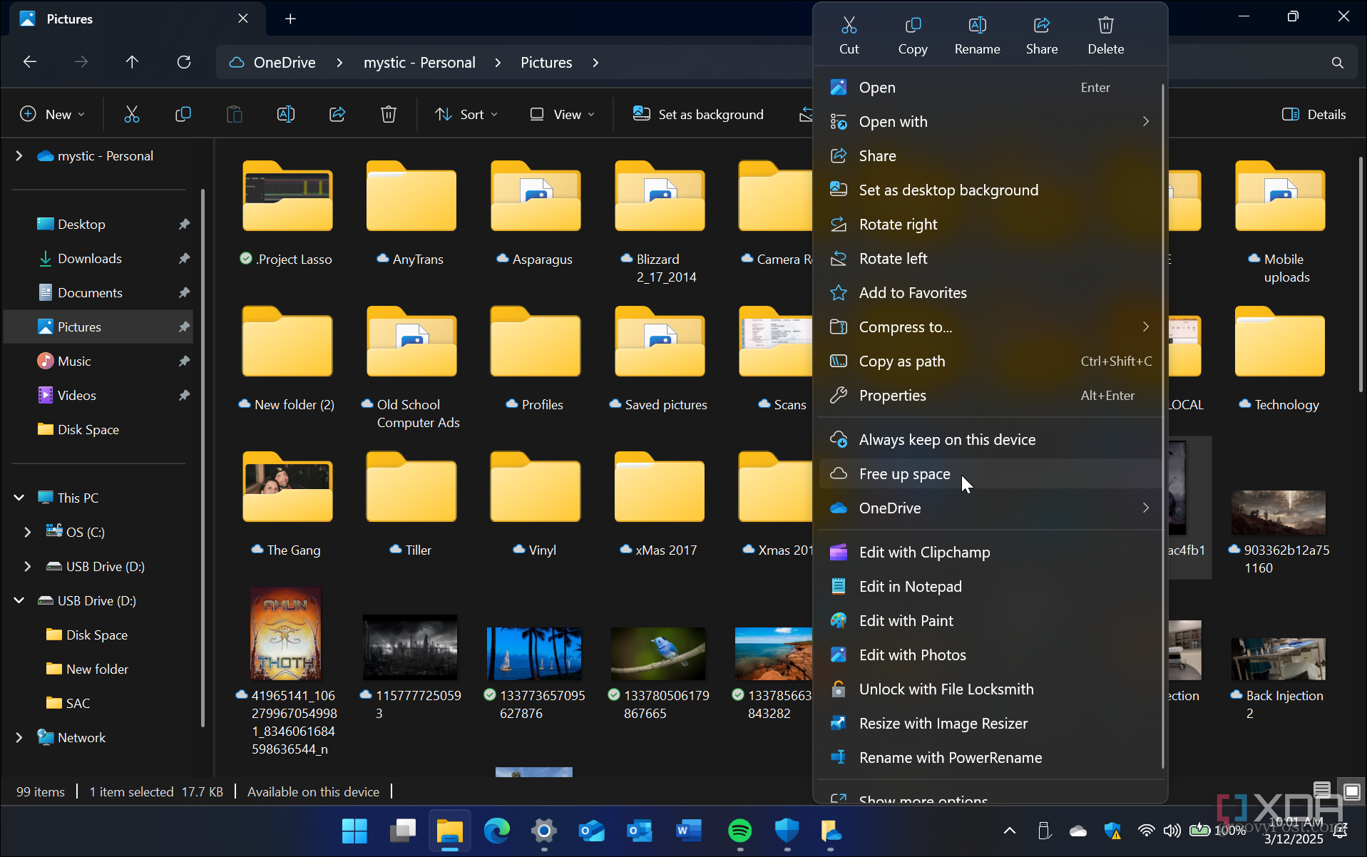Open Microsoft Edge from the taskbar
Image resolution: width=1367 pixels, height=857 pixels.
497,831
